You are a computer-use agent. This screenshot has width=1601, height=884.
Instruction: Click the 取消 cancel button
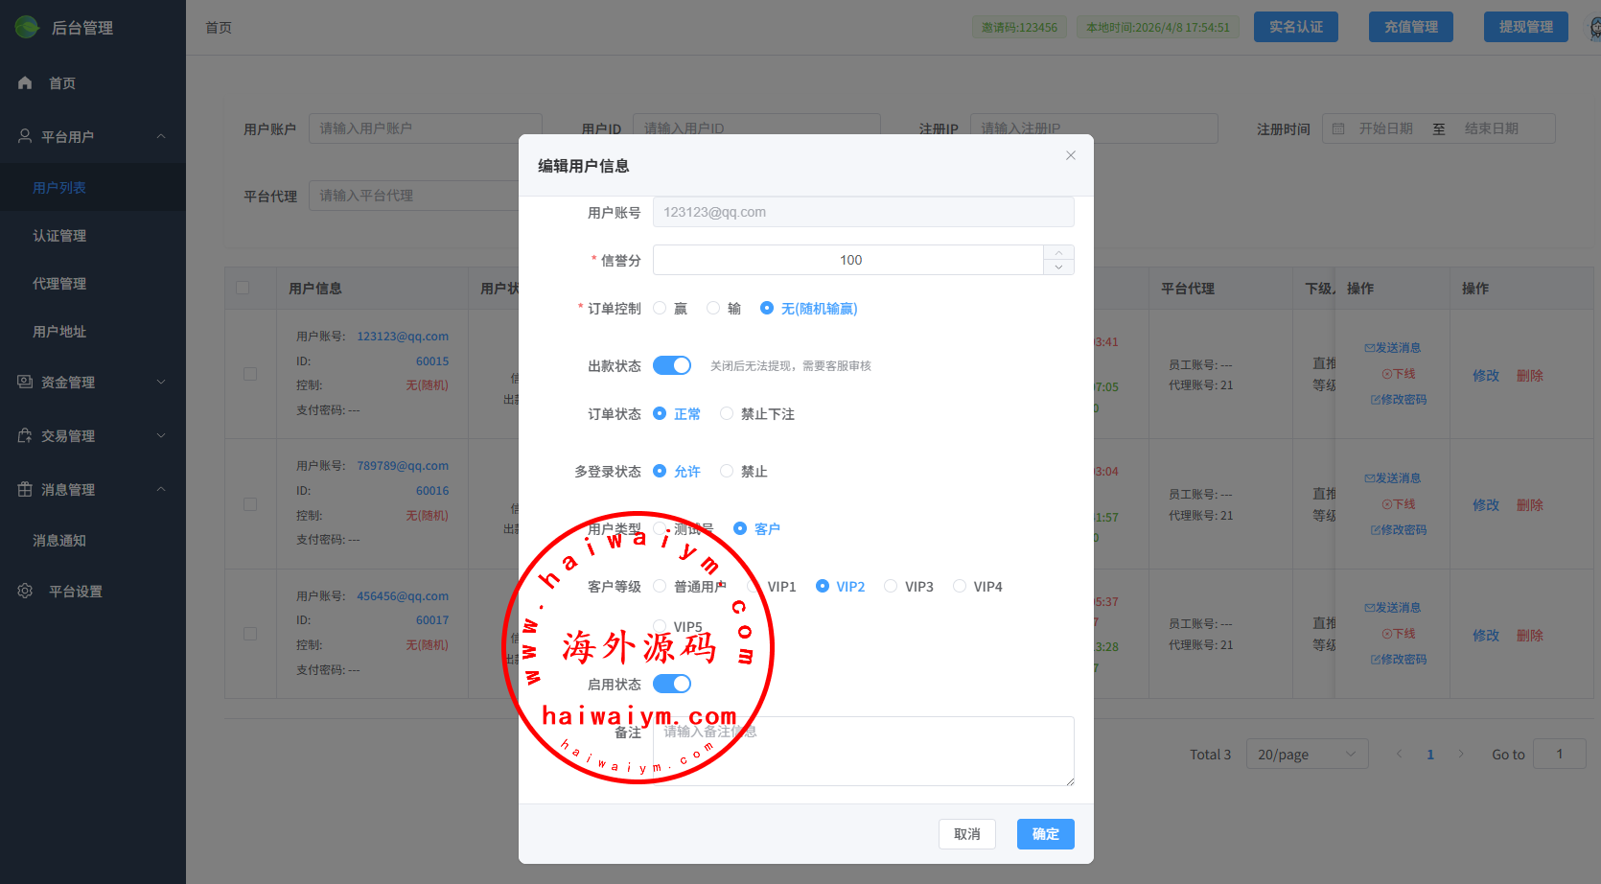pos(966,834)
